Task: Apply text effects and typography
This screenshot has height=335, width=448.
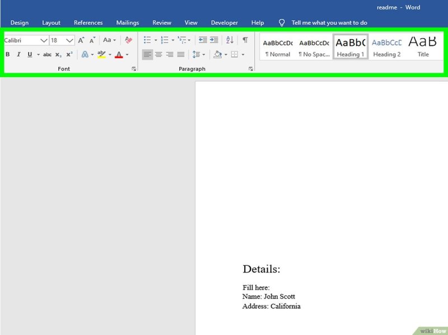Action: click(x=85, y=54)
